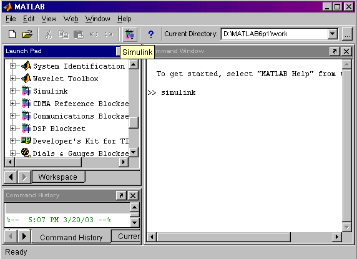Click the Launch Pad horizontal scrollbar thumb
357x259 pixels.
pos(48,162)
